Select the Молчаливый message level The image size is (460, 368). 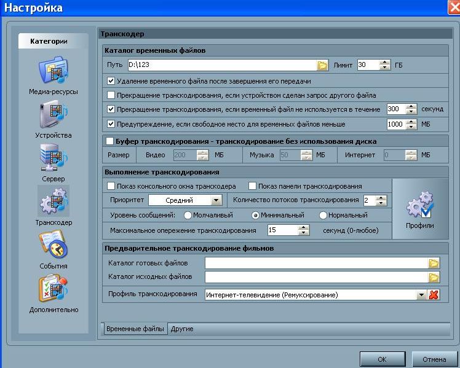pos(188,215)
